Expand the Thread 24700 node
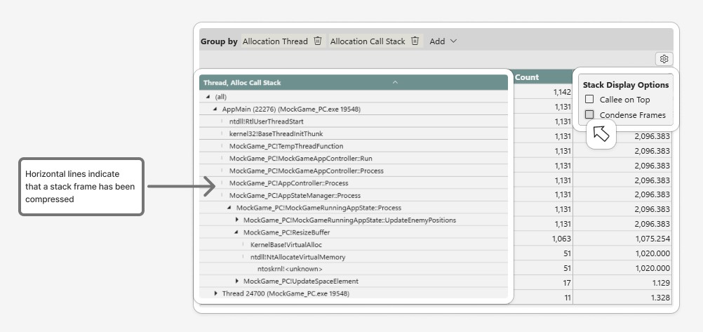Viewport: 703px width, 332px height. pyautogui.click(x=215, y=293)
